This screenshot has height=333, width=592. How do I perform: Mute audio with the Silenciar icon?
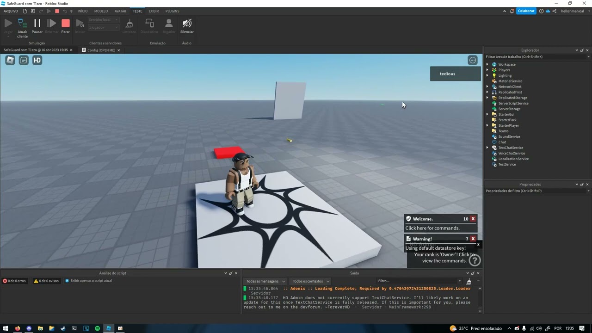click(x=187, y=26)
